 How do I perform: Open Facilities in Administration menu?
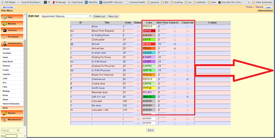[x=7, y=53]
